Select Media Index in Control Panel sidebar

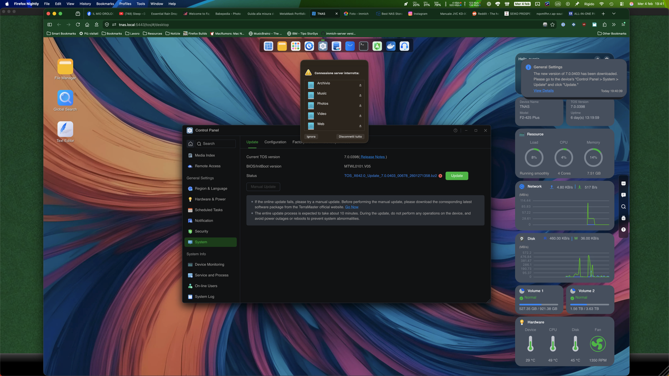(211, 155)
